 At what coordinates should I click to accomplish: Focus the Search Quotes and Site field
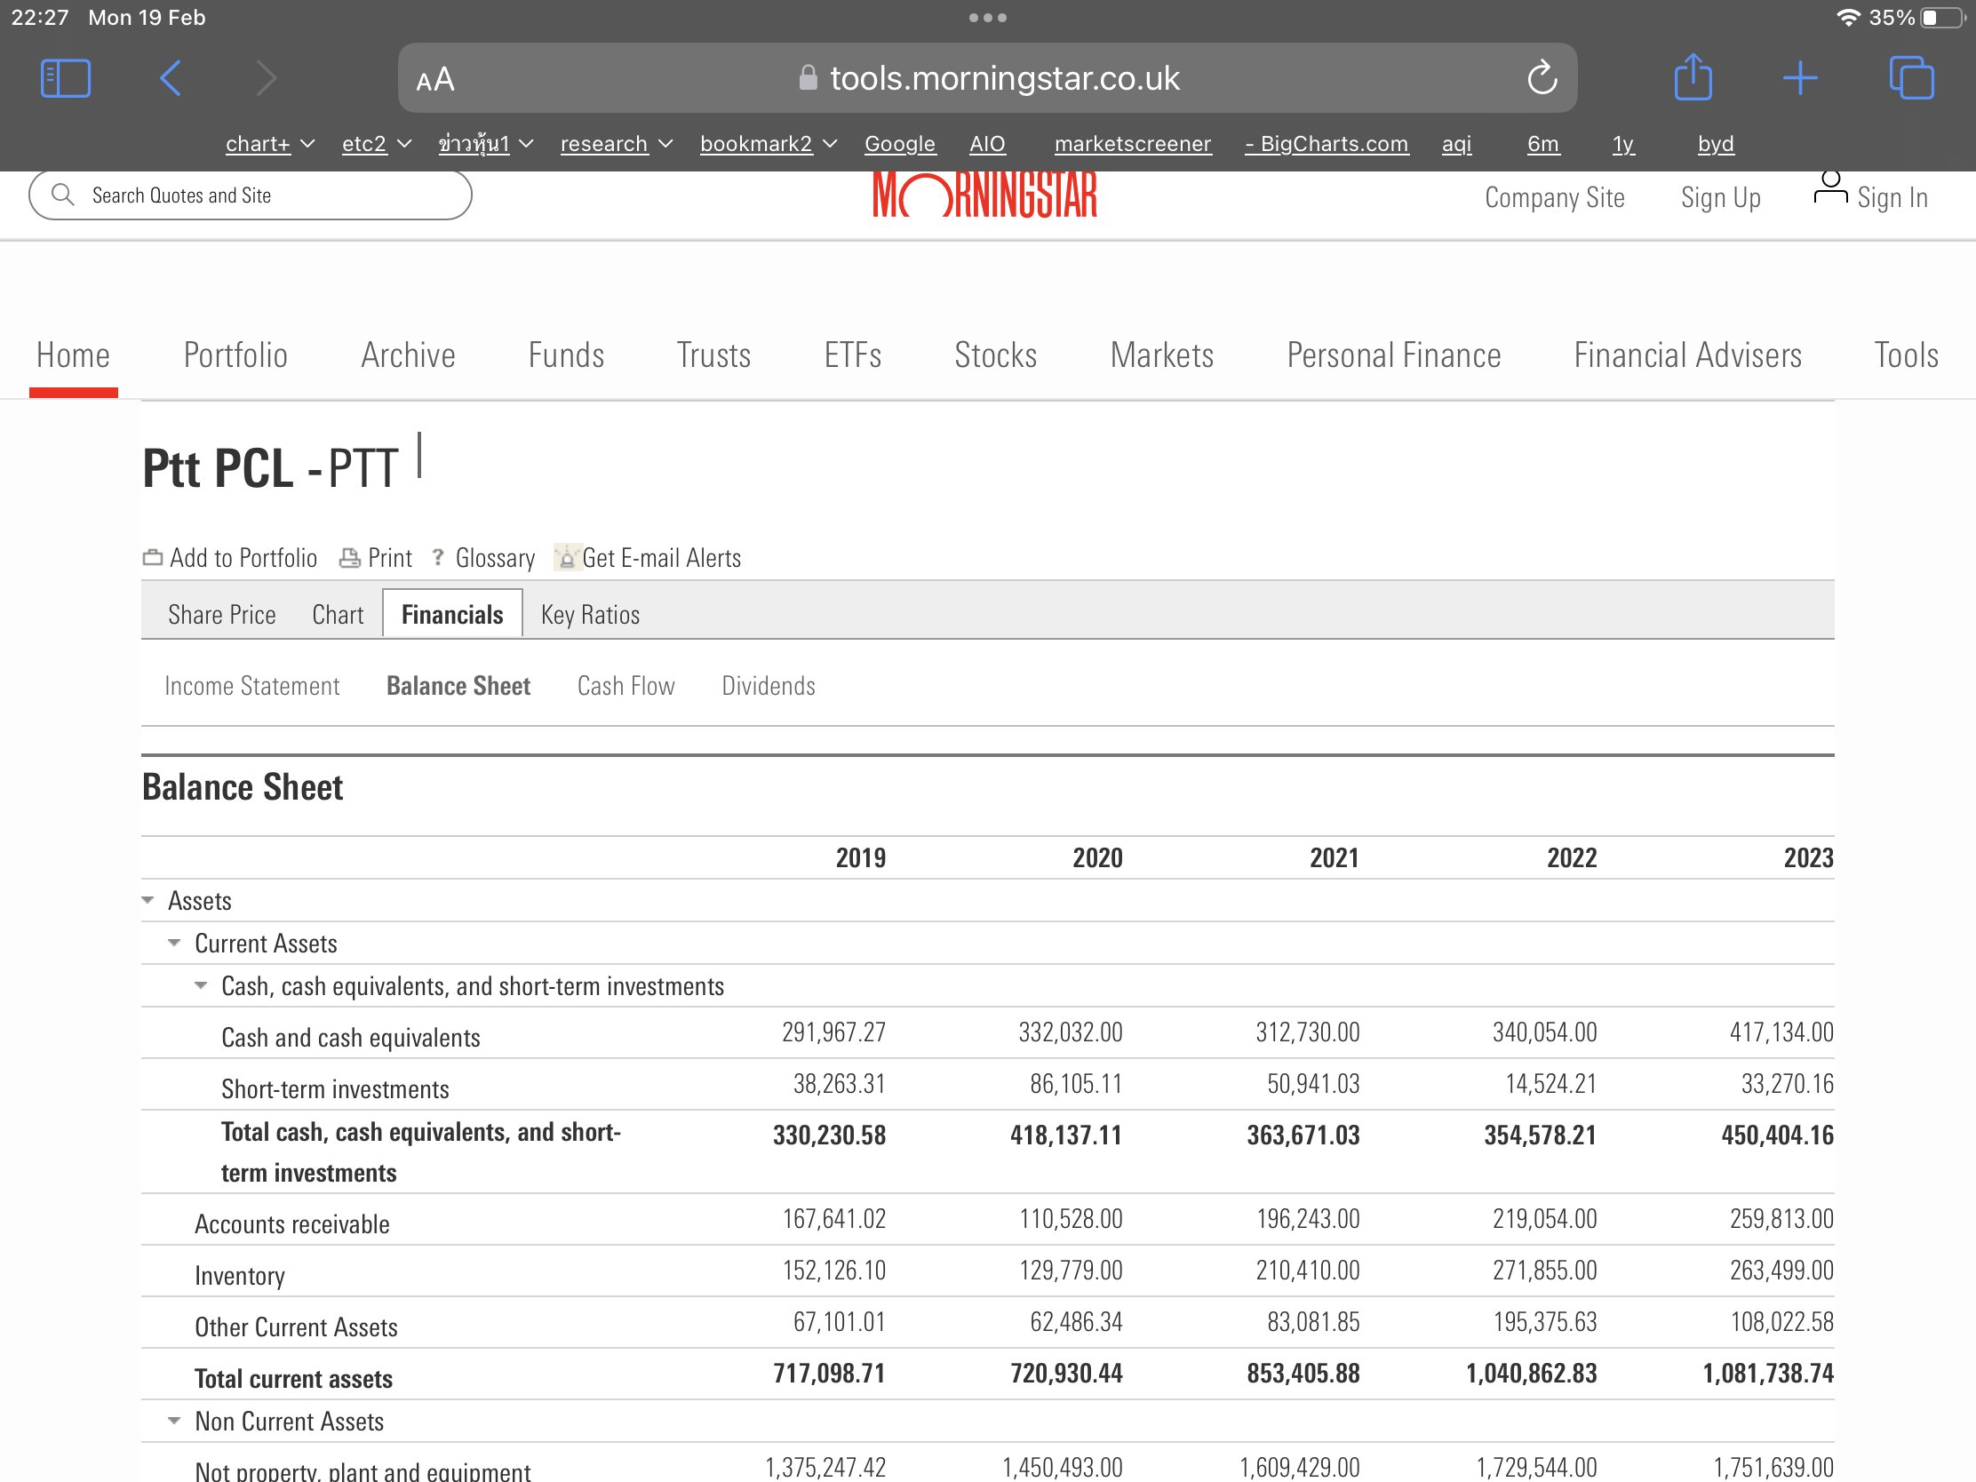pos(251,195)
